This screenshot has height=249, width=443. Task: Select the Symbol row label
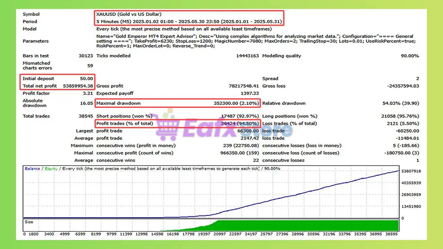[31, 14]
